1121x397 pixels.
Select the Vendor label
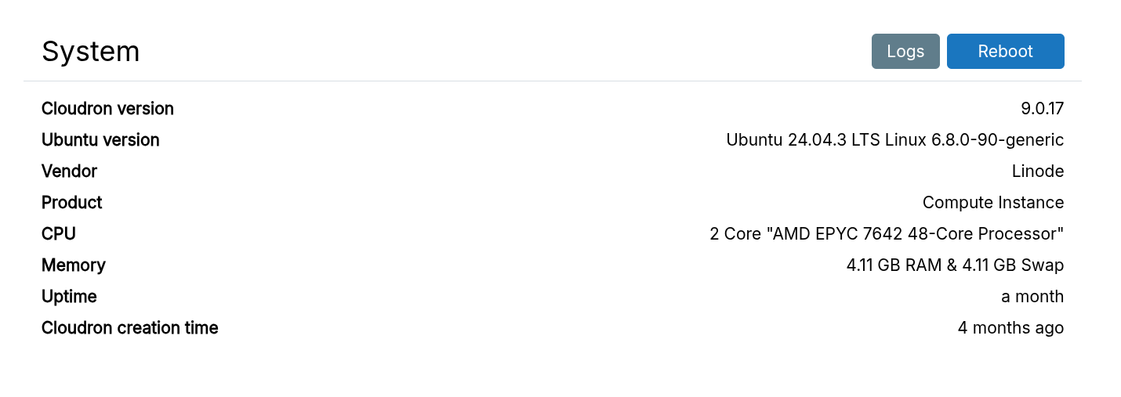click(69, 171)
